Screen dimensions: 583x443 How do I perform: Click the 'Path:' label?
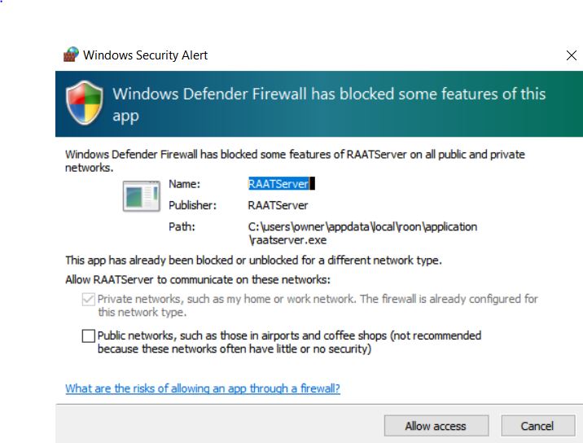[182, 226]
